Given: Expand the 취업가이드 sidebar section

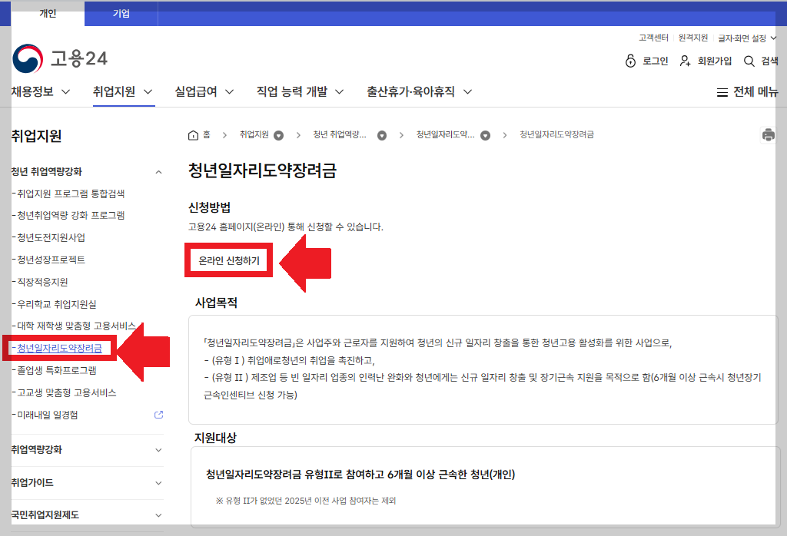Looking at the screenshot, I should point(158,483).
